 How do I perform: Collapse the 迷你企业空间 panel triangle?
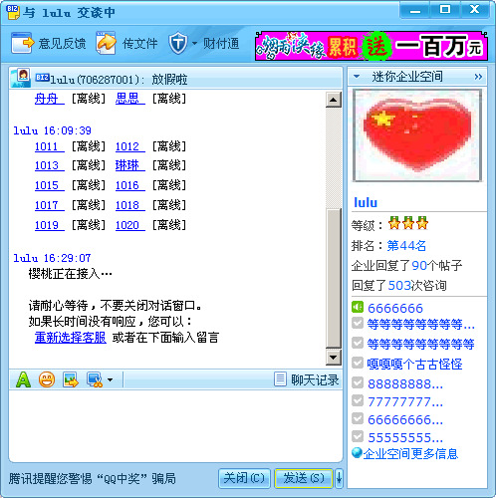(x=357, y=76)
